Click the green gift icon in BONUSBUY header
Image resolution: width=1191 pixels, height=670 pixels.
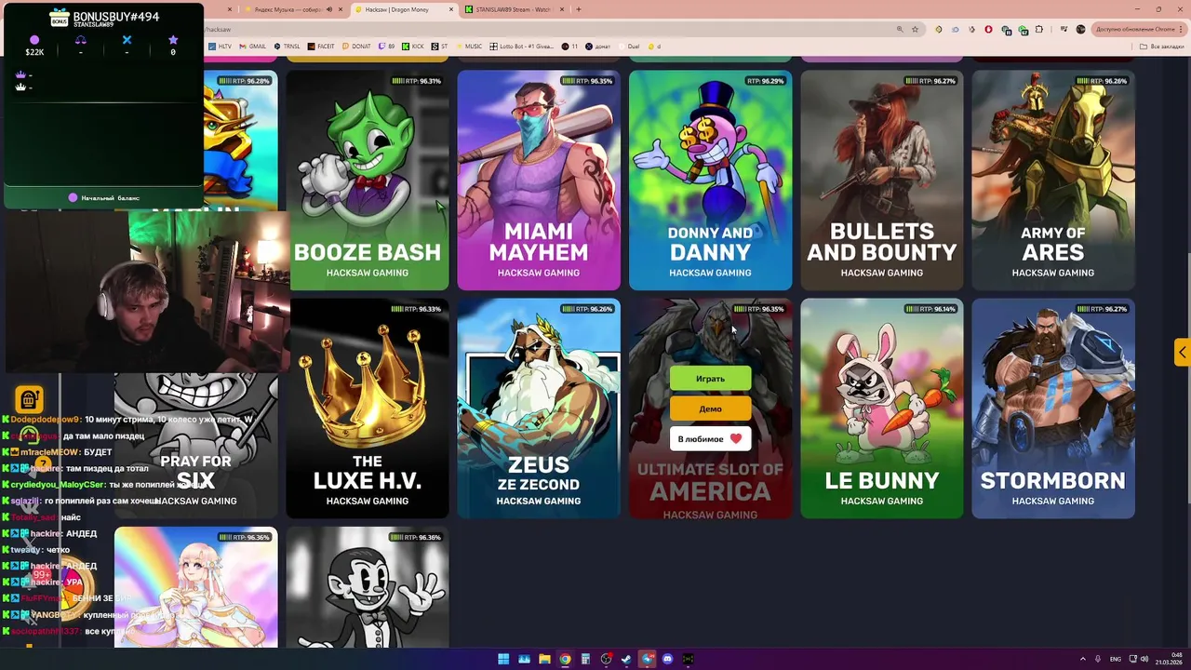[x=60, y=18]
